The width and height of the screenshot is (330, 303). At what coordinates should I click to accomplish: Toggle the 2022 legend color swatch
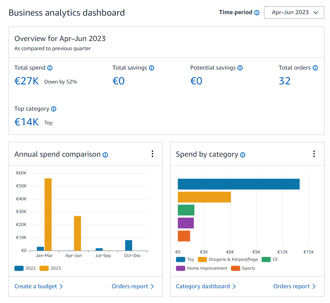(x=19, y=268)
